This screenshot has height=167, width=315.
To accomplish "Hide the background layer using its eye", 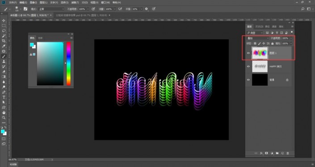I will pos(248,79).
